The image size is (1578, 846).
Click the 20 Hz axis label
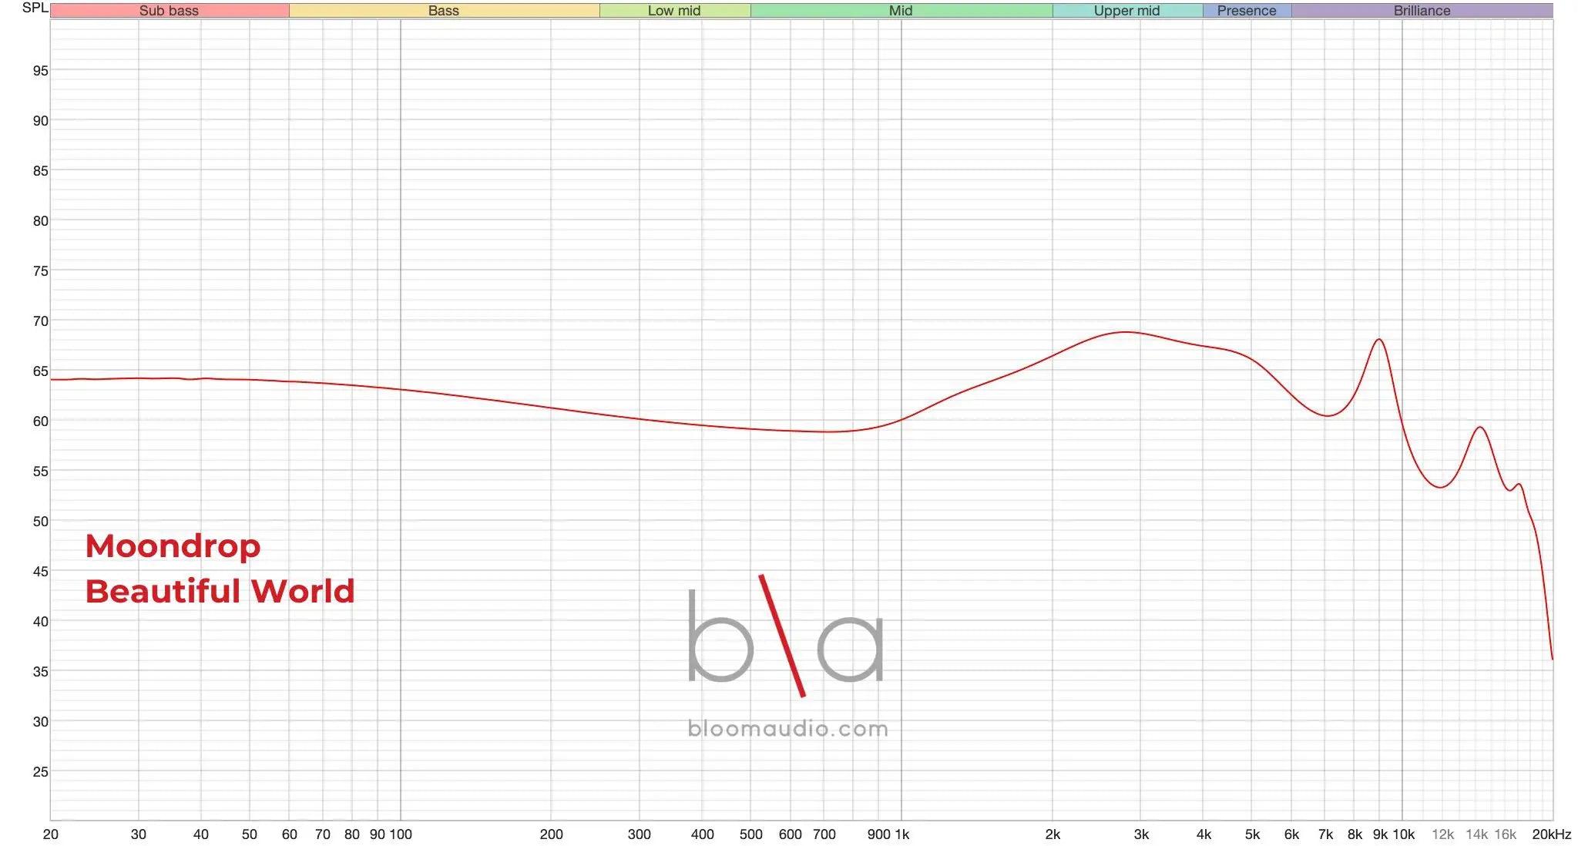tap(51, 834)
